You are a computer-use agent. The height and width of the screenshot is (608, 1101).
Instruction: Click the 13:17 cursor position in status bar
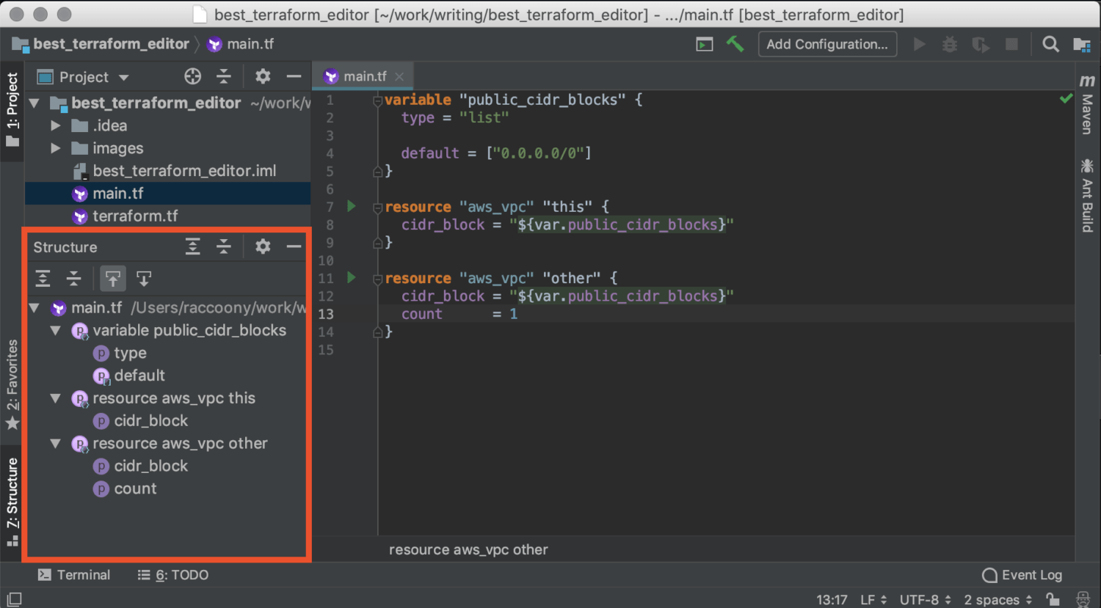coord(832,599)
